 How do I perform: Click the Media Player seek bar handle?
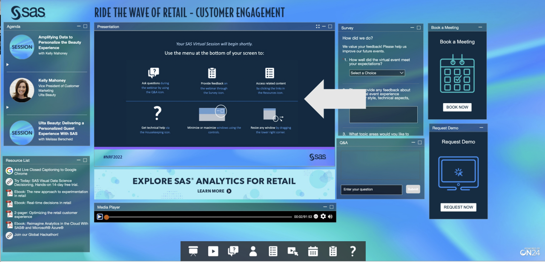tap(106, 217)
